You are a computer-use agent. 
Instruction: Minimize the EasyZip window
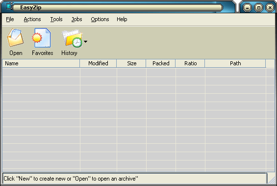(247, 8)
